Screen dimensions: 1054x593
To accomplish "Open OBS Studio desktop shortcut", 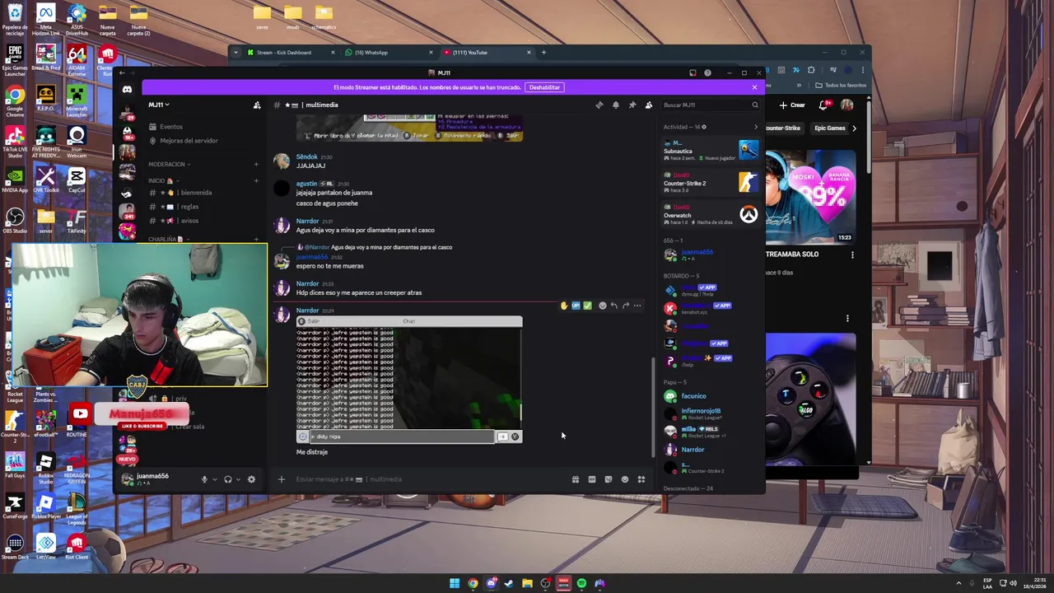I will [15, 221].
